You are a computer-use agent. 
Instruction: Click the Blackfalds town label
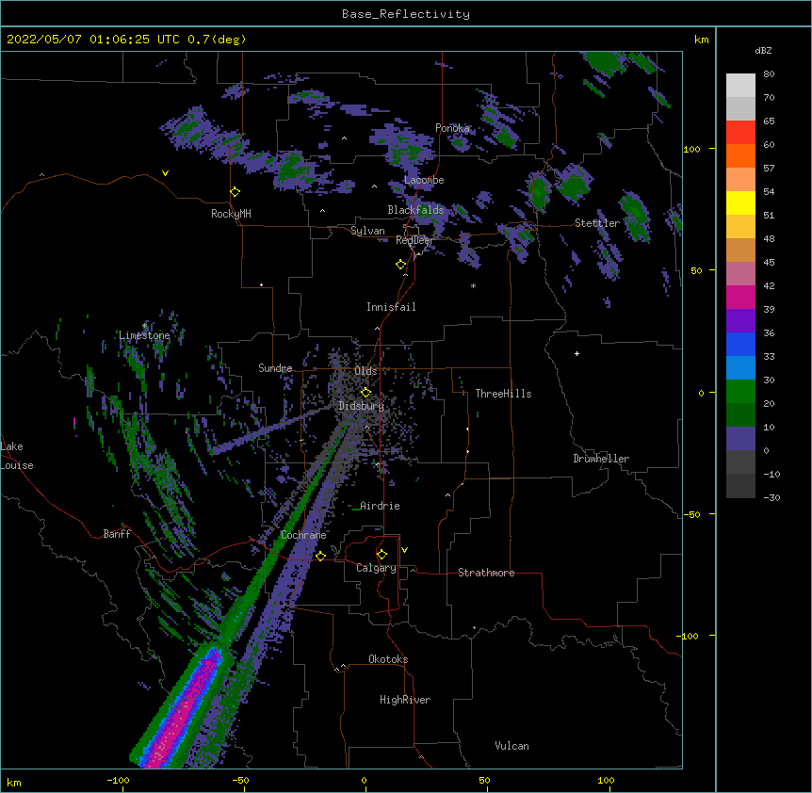(415, 210)
